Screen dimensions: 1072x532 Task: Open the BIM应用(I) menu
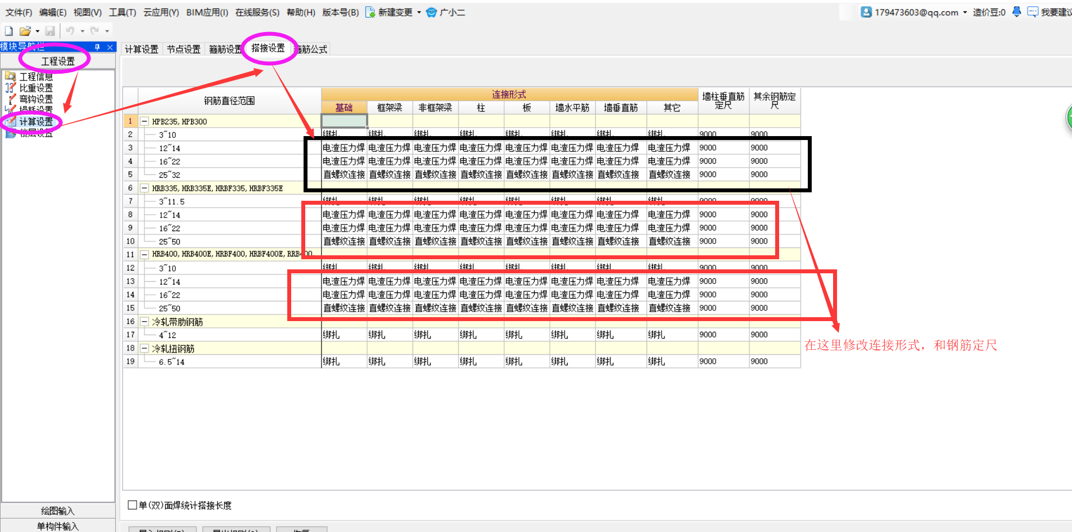[207, 12]
